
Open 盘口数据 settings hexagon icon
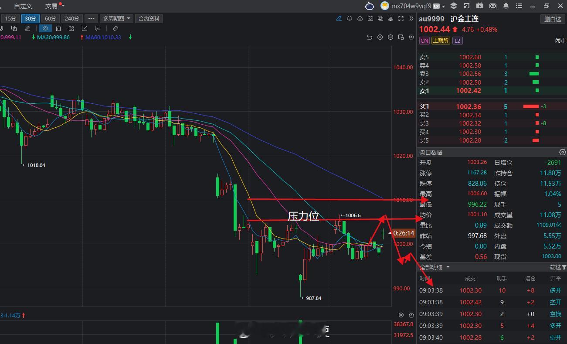[562, 152]
